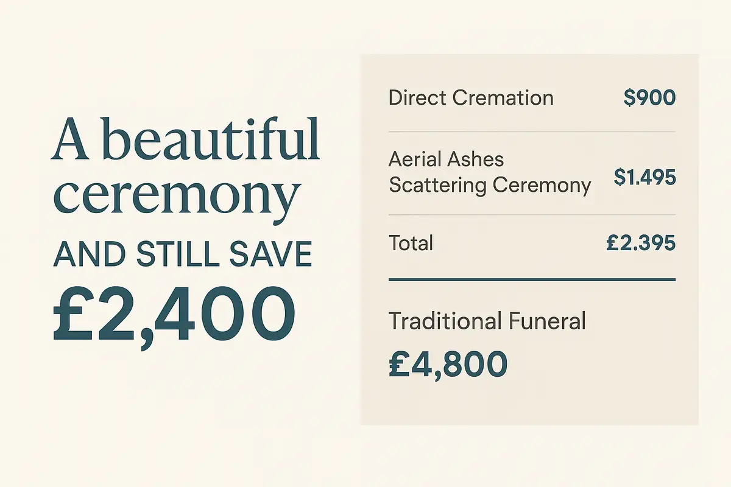Image resolution: width=731 pixels, height=487 pixels.
Task: Click the 'AND STILL SAVE' text
Action: point(183,256)
